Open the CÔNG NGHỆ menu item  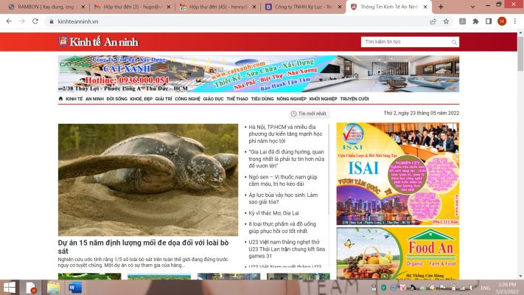pyautogui.click(x=188, y=98)
